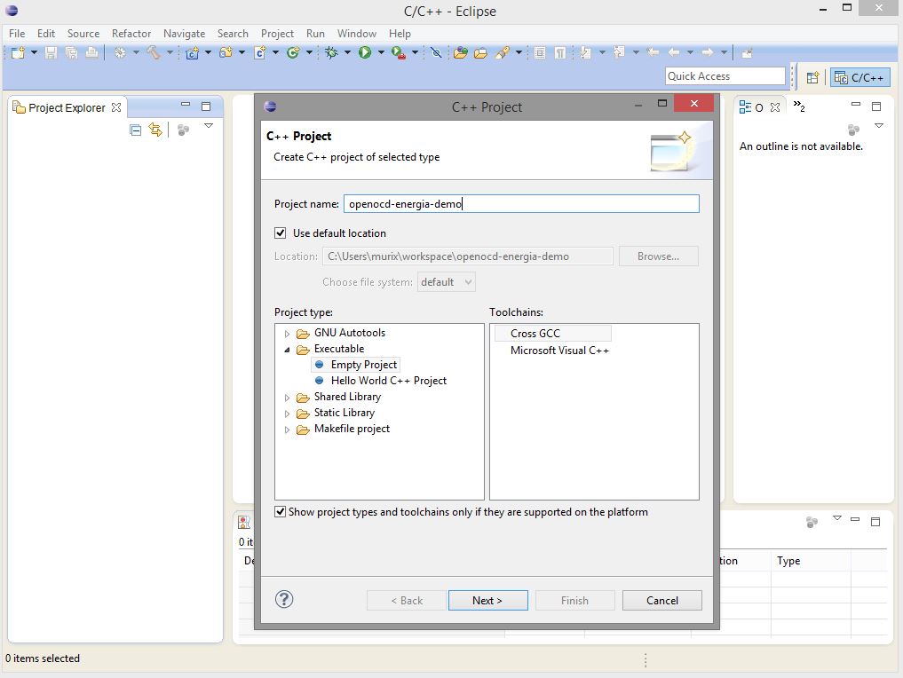Open the New wizard dropdown arrow
The width and height of the screenshot is (903, 678).
click(34, 52)
